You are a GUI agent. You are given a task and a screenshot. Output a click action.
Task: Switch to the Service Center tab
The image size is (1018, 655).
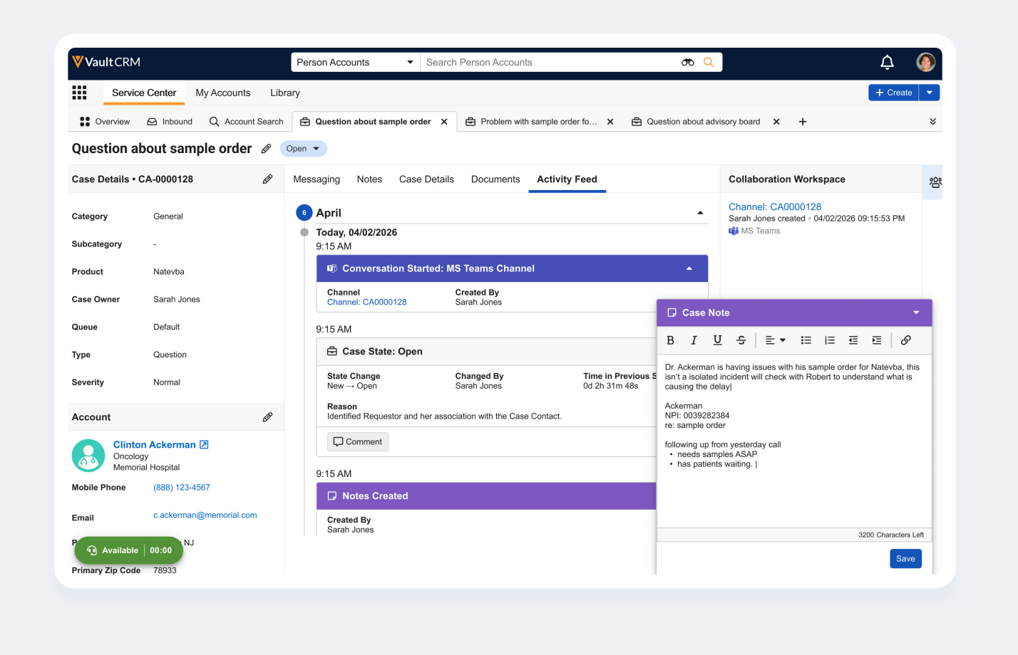point(144,93)
